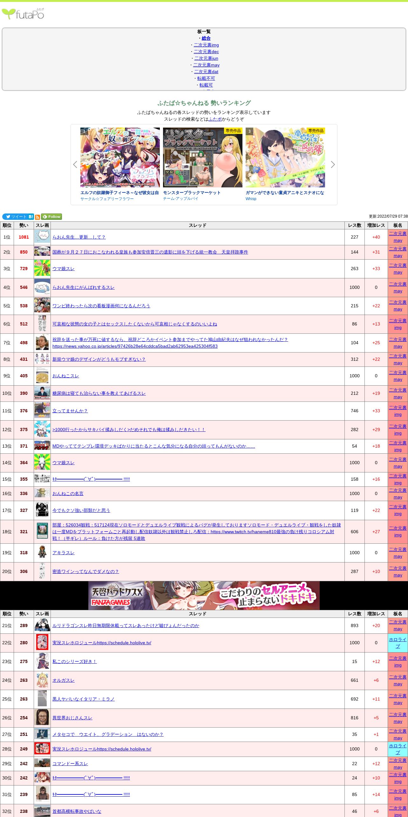Tweet this page with the Twitter button

point(15,217)
